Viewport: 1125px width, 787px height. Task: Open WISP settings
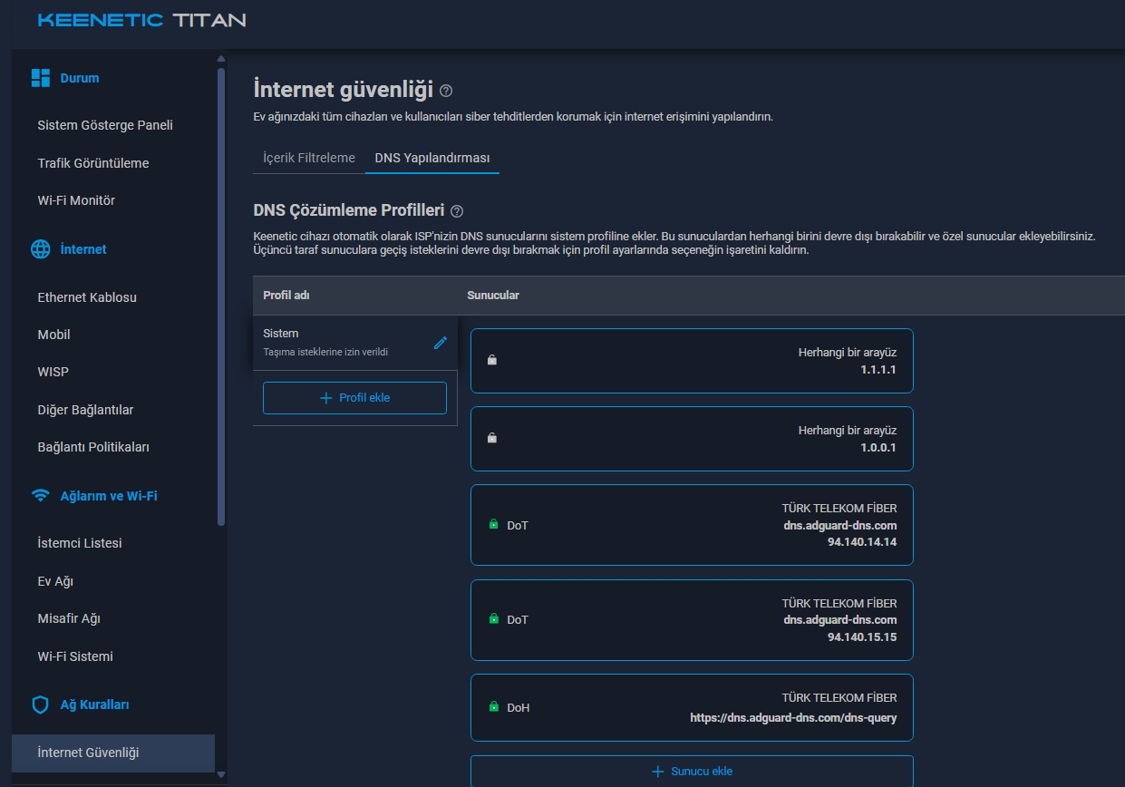click(x=53, y=372)
